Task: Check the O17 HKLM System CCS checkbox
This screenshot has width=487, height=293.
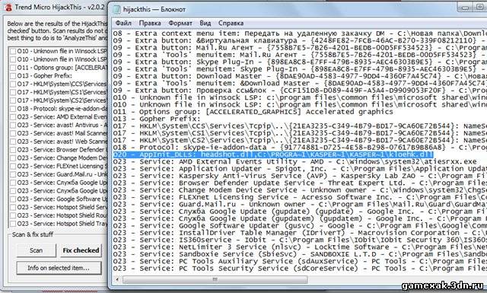Action: (x=13, y=84)
